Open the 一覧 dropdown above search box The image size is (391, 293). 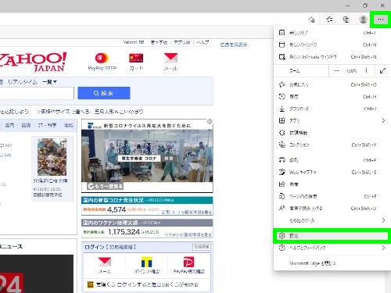click(x=49, y=82)
